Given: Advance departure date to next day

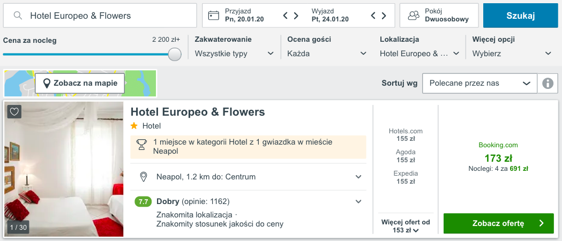Looking at the screenshot, I should [384, 16].
